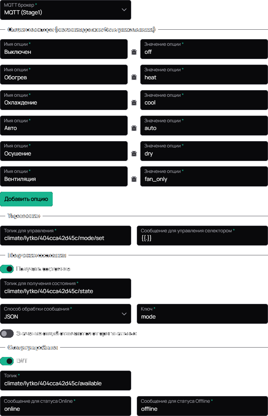Image resolution: width=268 pixels, height=416 pixels.
Task: Remove the Авто option via trash icon
Action: 134,128
